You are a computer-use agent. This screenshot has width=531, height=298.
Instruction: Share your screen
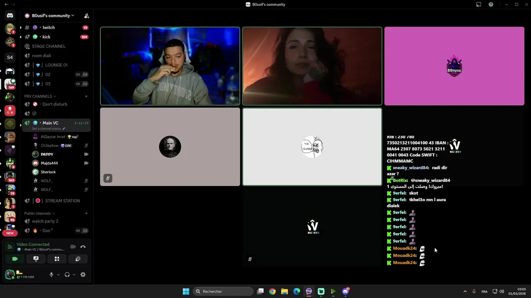36,259
